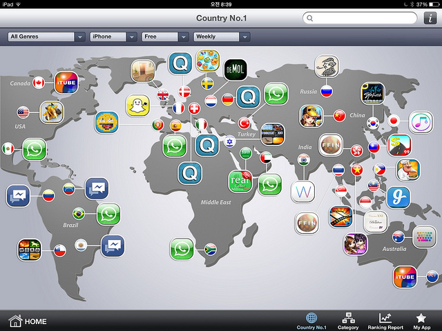Open Messenger icon beside Colombia flag
Screen dimensions: 442x331
[18, 196]
